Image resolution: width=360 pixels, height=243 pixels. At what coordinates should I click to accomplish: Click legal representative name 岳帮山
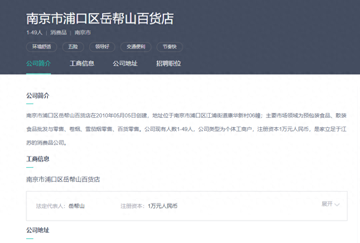coord(76,206)
